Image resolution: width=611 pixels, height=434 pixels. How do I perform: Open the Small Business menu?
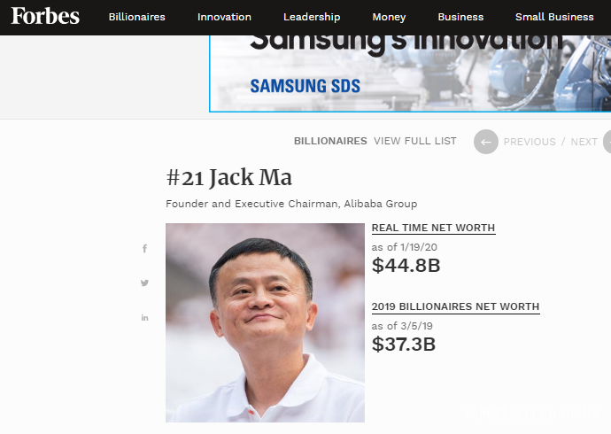click(x=554, y=17)
